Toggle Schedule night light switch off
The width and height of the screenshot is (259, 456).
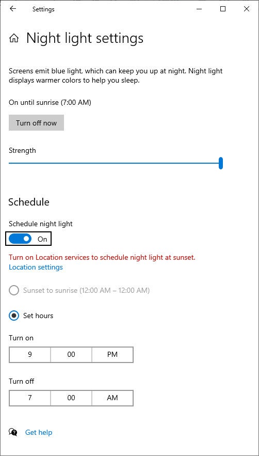click(20, 239)
